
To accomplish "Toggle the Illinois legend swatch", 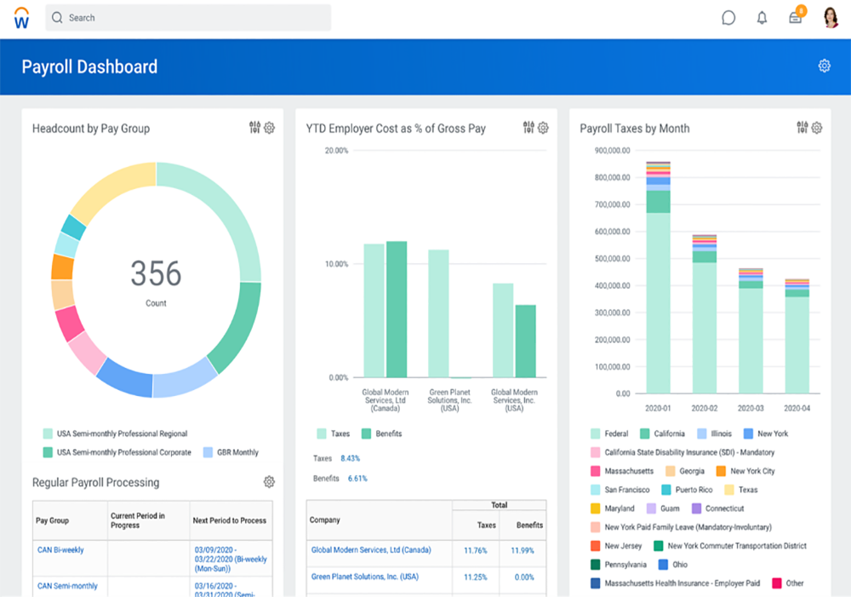I will (702, 433).
